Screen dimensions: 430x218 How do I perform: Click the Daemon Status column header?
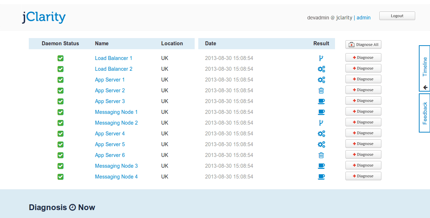60,43
